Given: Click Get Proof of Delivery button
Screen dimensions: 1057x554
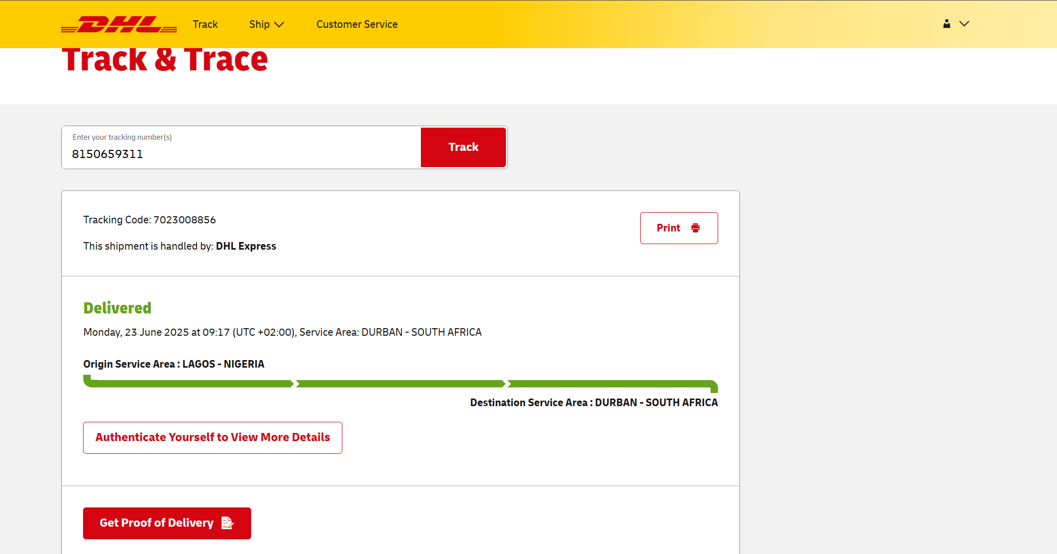Looking at the screenshot, I should tap(167, 523).
